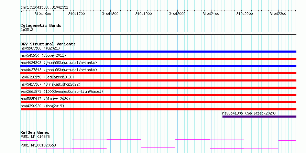306x153 pixels.
Task: Select the red nsv5885417 (Almarri2020) variant bar
Action: [158, 102]
